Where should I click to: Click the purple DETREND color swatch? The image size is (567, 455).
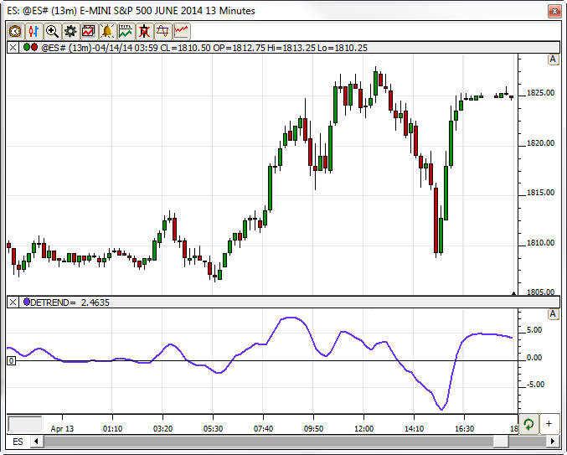(27, 302)
